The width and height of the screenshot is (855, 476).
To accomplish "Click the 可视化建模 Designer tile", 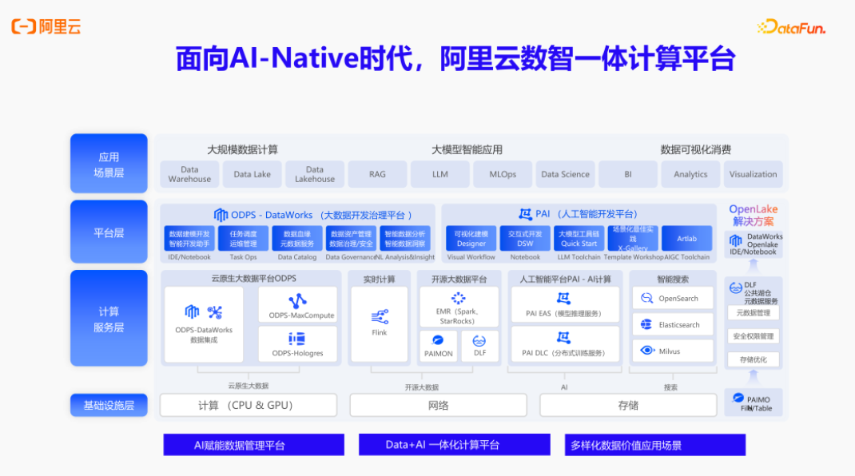I will 471,238.
